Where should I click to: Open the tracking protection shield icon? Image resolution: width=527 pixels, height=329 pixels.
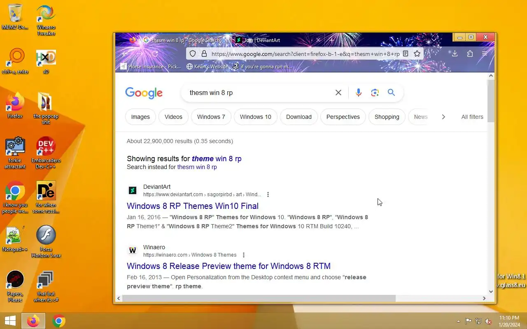[193, 54]
